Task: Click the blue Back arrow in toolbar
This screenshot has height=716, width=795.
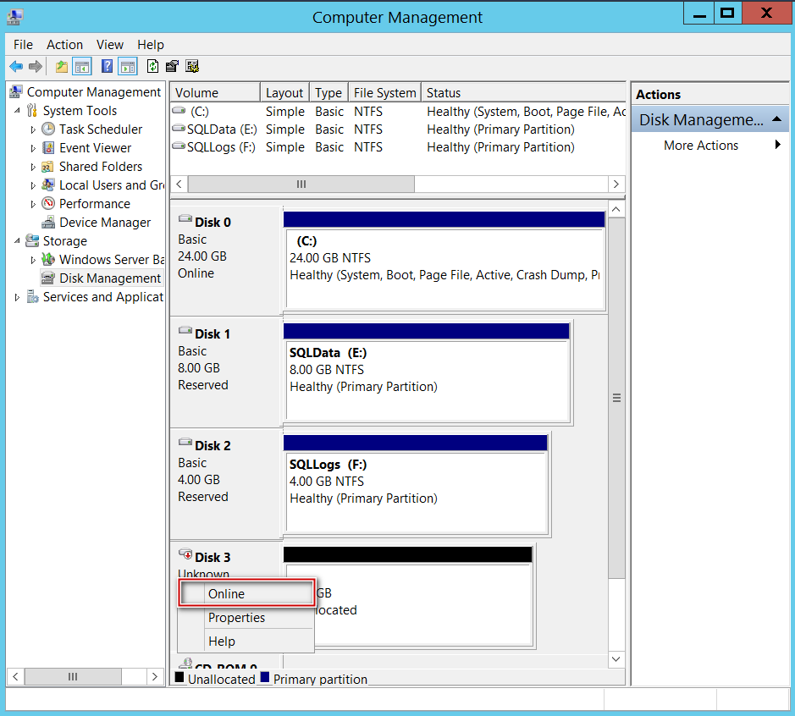Action: (x=16, y=67)
